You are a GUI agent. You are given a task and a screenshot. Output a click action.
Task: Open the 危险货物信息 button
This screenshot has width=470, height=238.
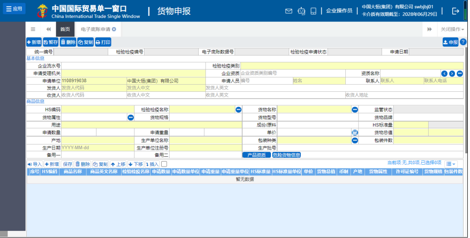pos(287,155)
